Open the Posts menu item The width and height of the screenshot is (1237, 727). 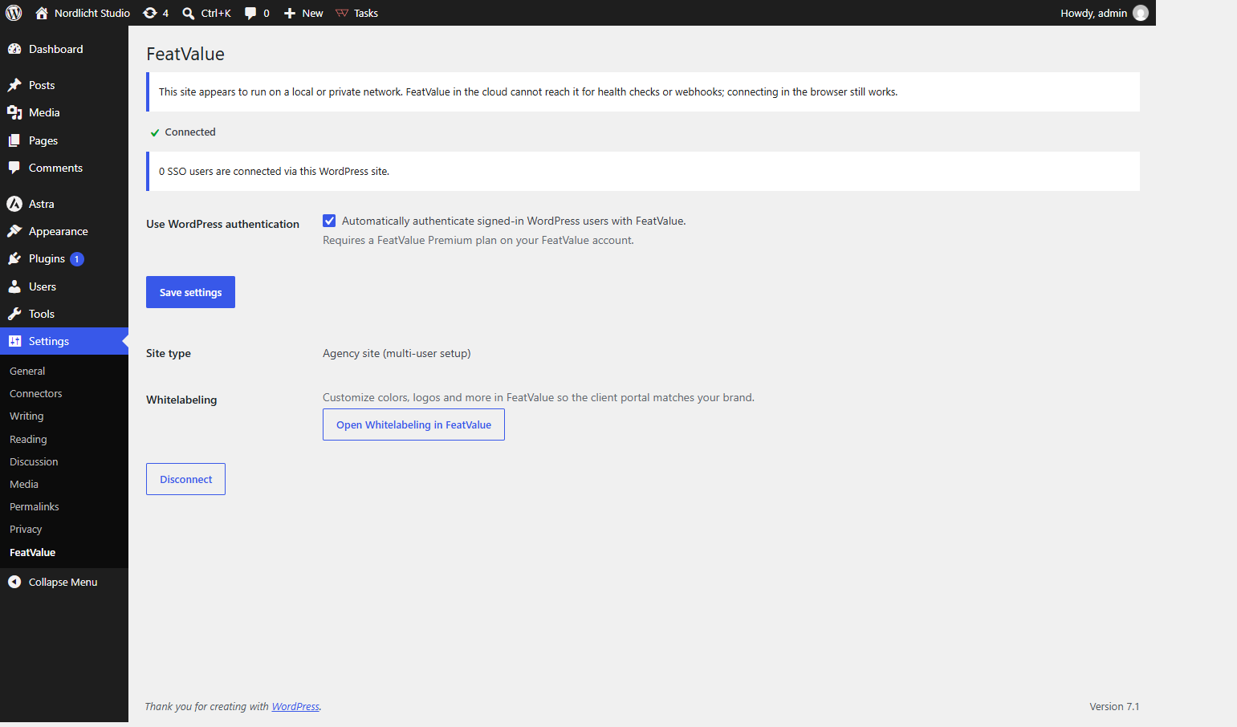(64, 85)
